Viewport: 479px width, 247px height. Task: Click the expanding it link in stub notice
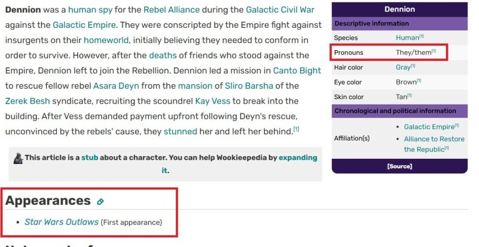(x=297, y=157)
